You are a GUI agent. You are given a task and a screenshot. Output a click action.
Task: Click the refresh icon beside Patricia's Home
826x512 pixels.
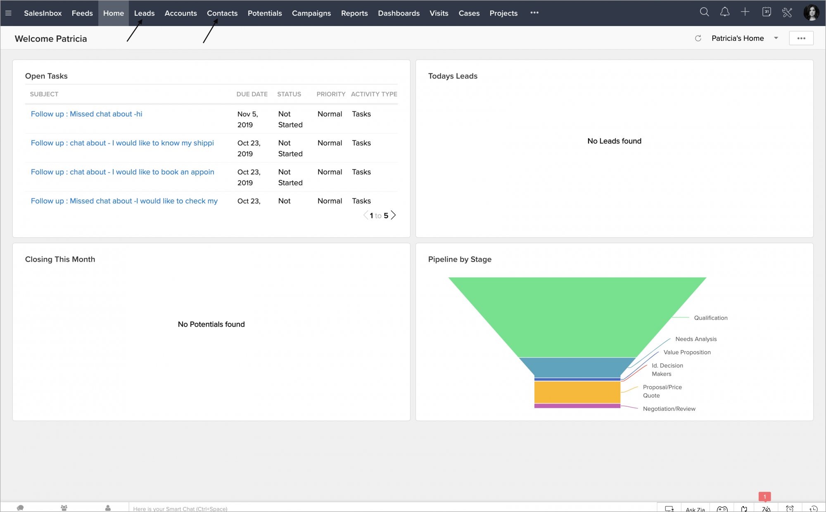coord(698,38)
